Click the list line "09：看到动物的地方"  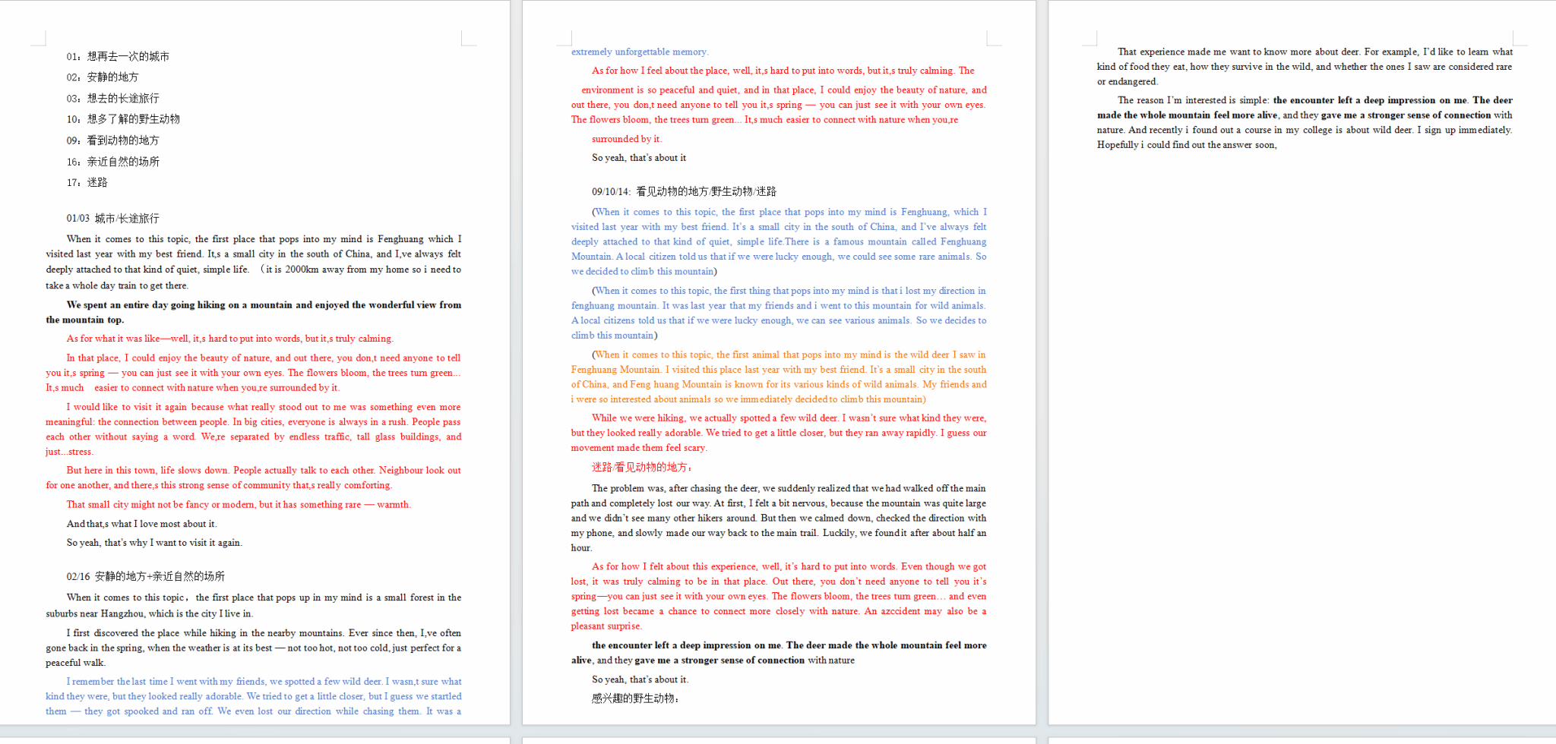[113, 140]
